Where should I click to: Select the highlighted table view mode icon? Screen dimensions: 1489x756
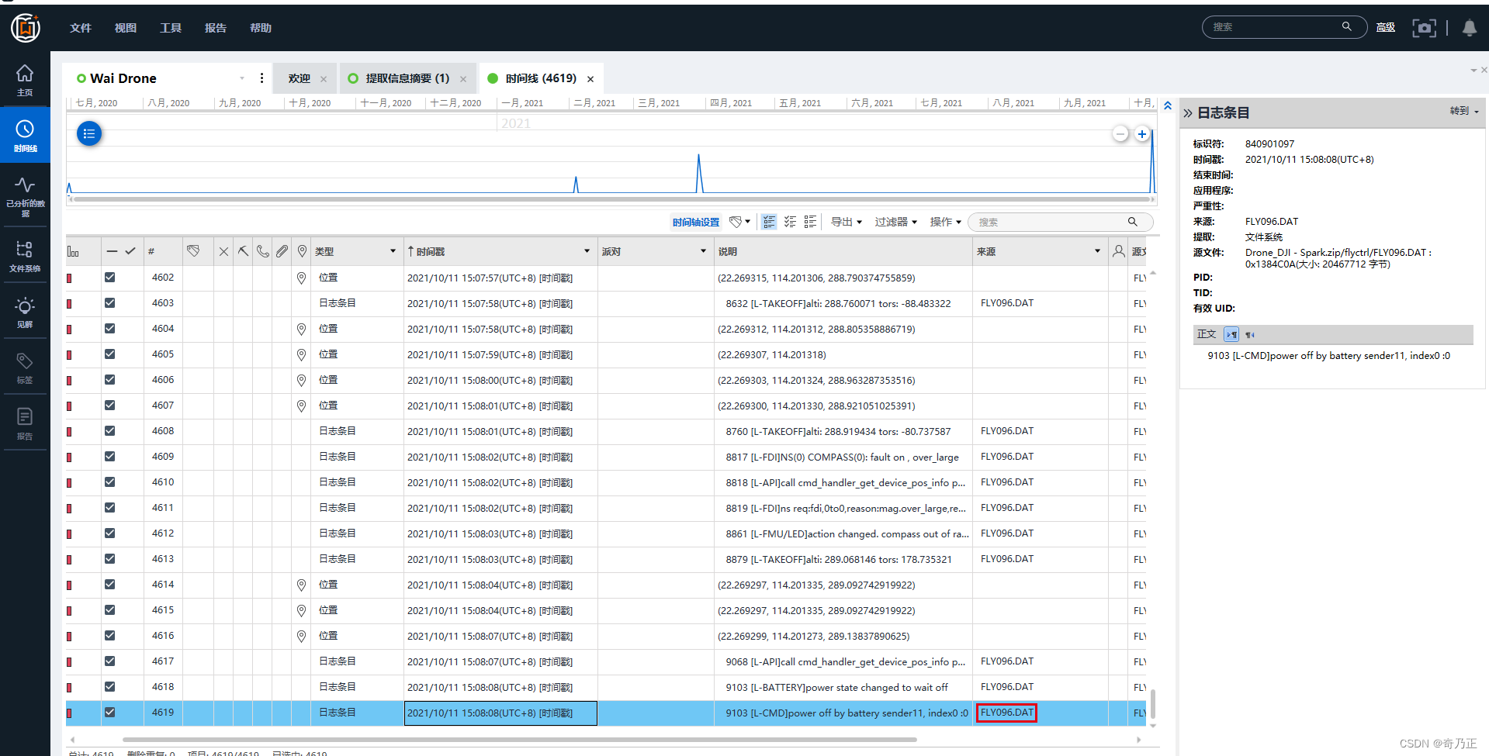(769, 222)
